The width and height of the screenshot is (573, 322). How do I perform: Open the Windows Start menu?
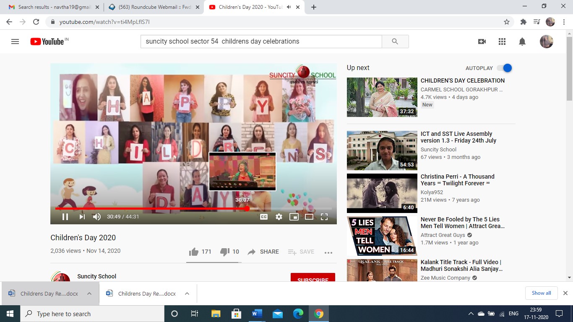[10, 314]
